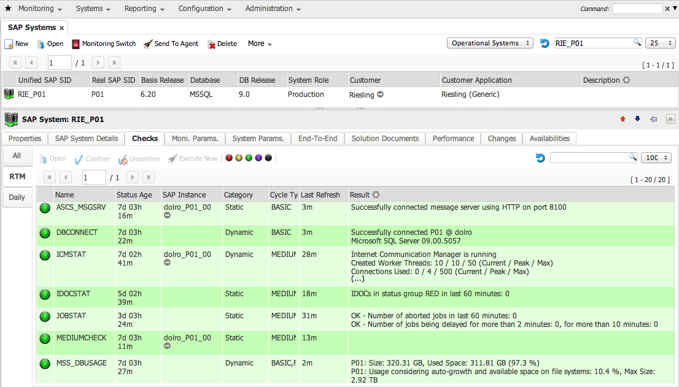Select the All checks side tab
Viewport: 679px width, 387px height.
(x=17, y=156)
